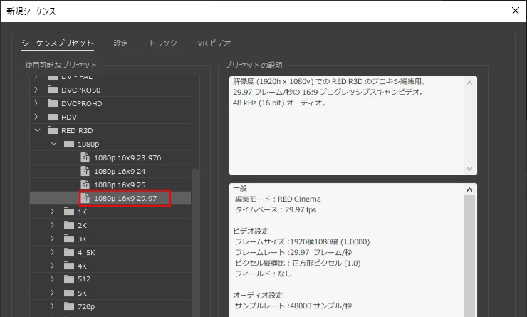This screenshot has width=527, height=317.
Task: Expand the 3K folder chevron
Action: tap(52, 239)
